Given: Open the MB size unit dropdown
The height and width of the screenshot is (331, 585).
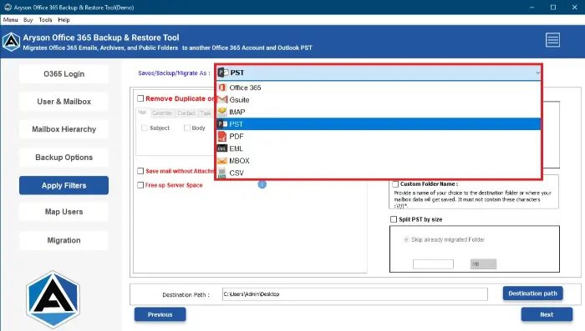Looking at the screenshot, I should tap(483, 264).
